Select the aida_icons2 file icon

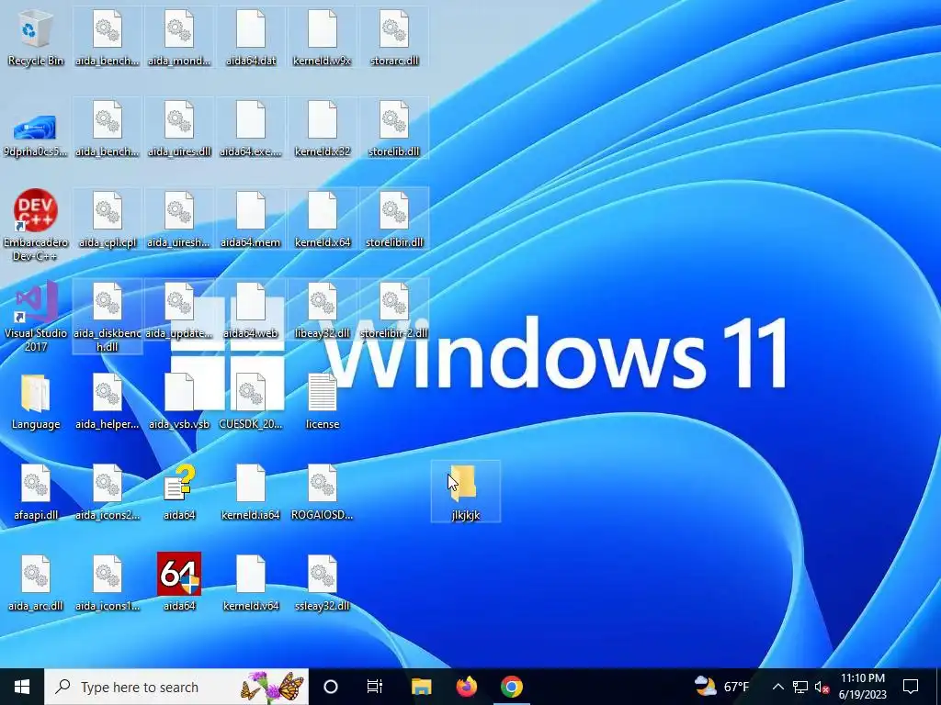[108, 491]
